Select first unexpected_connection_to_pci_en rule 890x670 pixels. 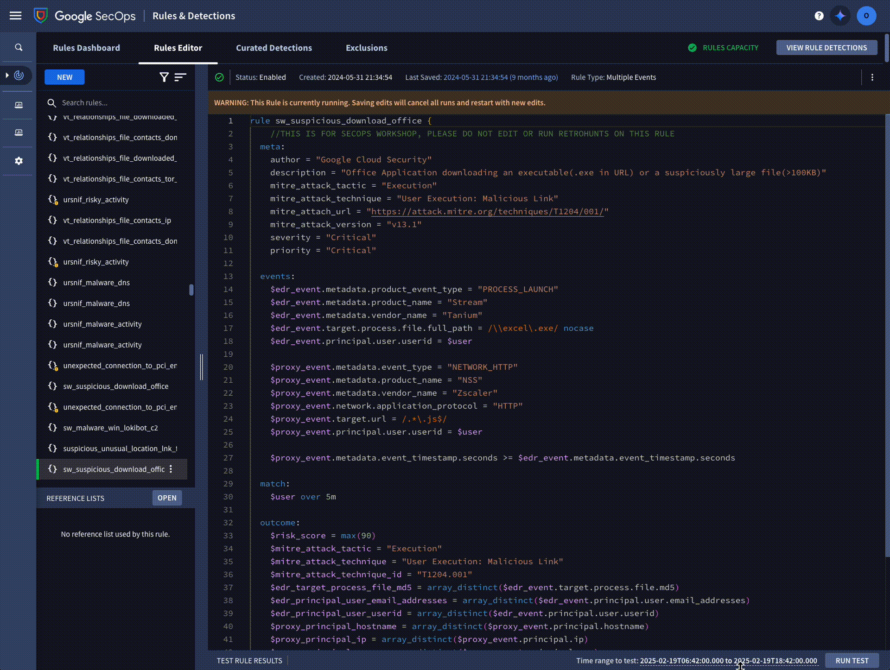coord(120,366)
